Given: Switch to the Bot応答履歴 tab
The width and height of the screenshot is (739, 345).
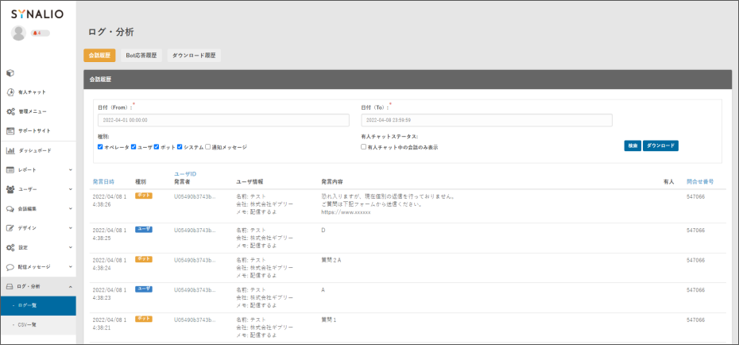Looking at the screenshot, I should 141,56.
